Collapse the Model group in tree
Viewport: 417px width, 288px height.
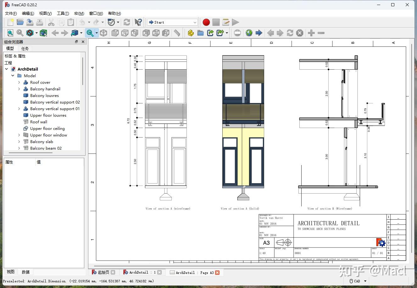click(x=13, y=76)
